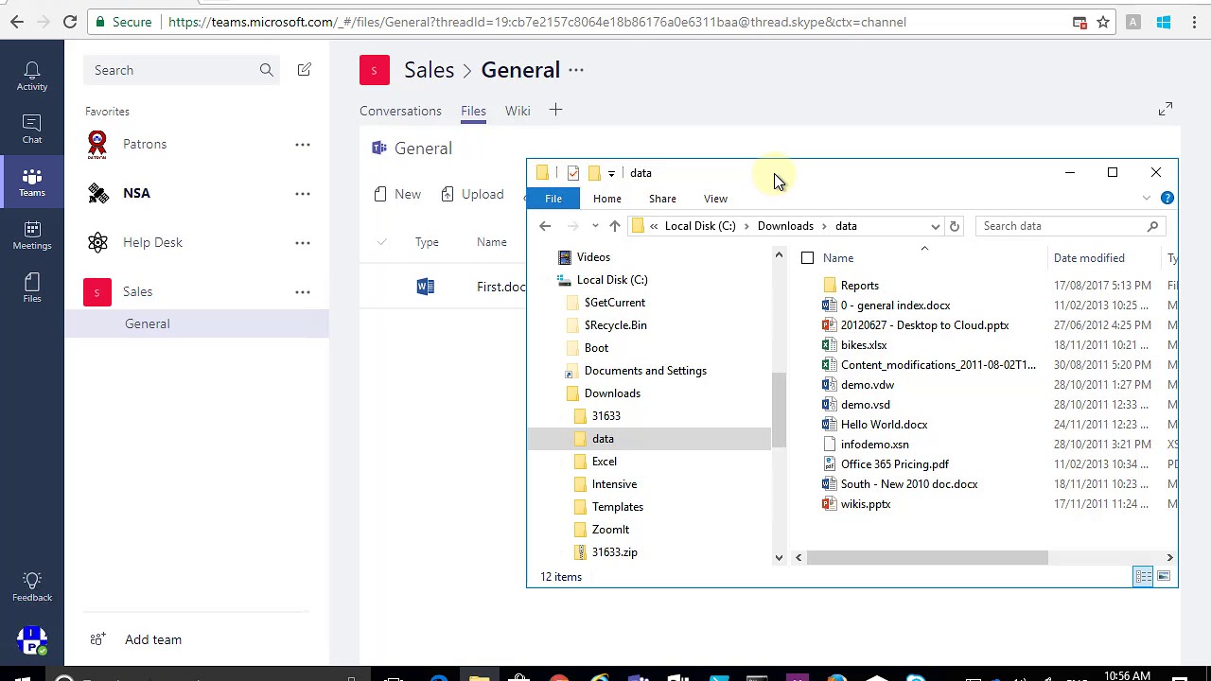The width and height of the screenshot is (1211, 681).
Task: Click the Word icon next to First.docx
Action: click(426, 287)
